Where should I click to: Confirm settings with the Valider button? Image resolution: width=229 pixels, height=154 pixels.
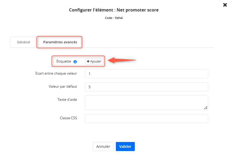[x=125, y=147]
